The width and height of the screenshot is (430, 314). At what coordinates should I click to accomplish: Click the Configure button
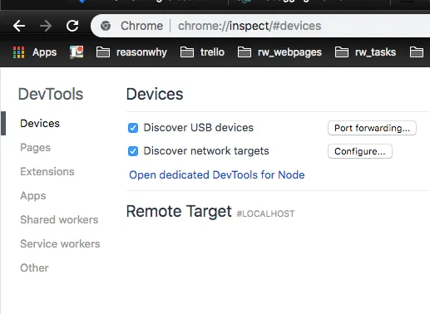(x=360, y=151)
